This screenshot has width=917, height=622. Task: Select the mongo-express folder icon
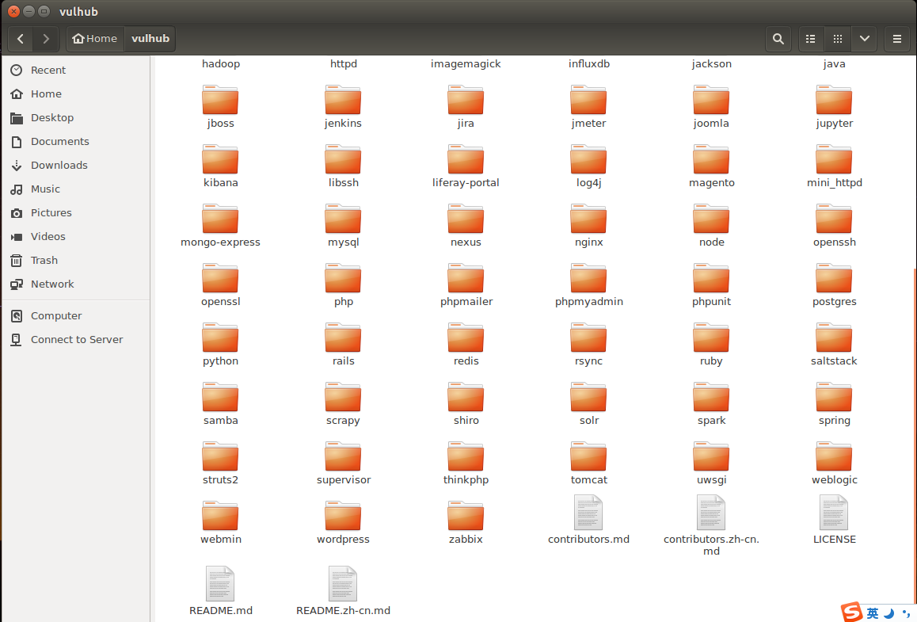pos(220,219)
